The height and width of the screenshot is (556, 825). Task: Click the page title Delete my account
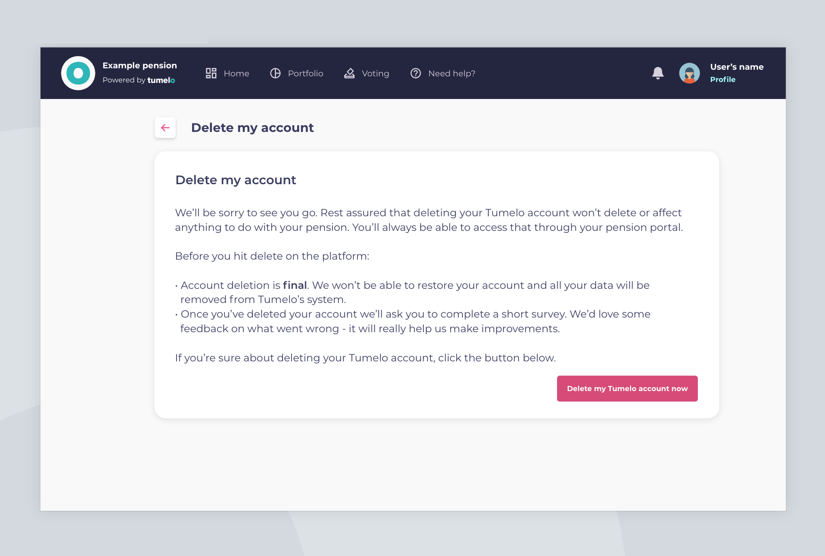click(x=252, y=128)
